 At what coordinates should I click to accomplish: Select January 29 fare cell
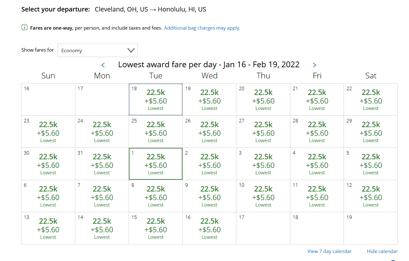tap(371, 132)
